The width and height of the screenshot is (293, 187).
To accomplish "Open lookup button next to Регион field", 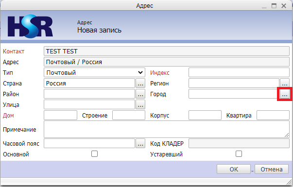I will point(285,84).
